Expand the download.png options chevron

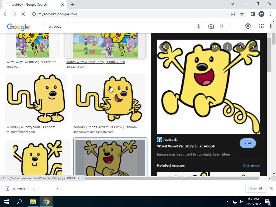tap(57, 189)
